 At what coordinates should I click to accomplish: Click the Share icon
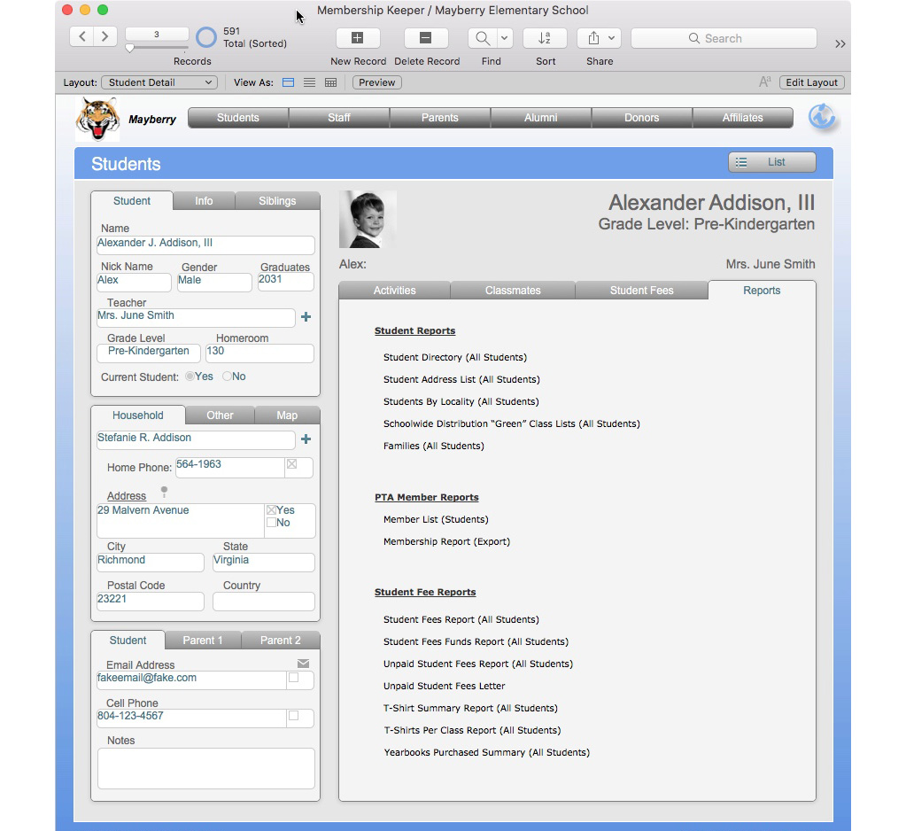tap(593, 38)
